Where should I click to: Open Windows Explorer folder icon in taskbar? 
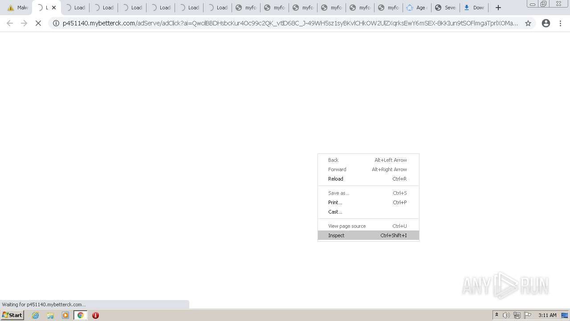50,315
